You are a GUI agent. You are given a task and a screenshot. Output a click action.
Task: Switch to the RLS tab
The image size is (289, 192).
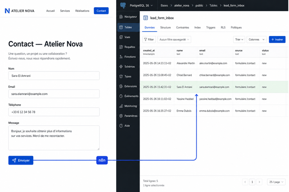pyautogui.click(x=223, y=27)
